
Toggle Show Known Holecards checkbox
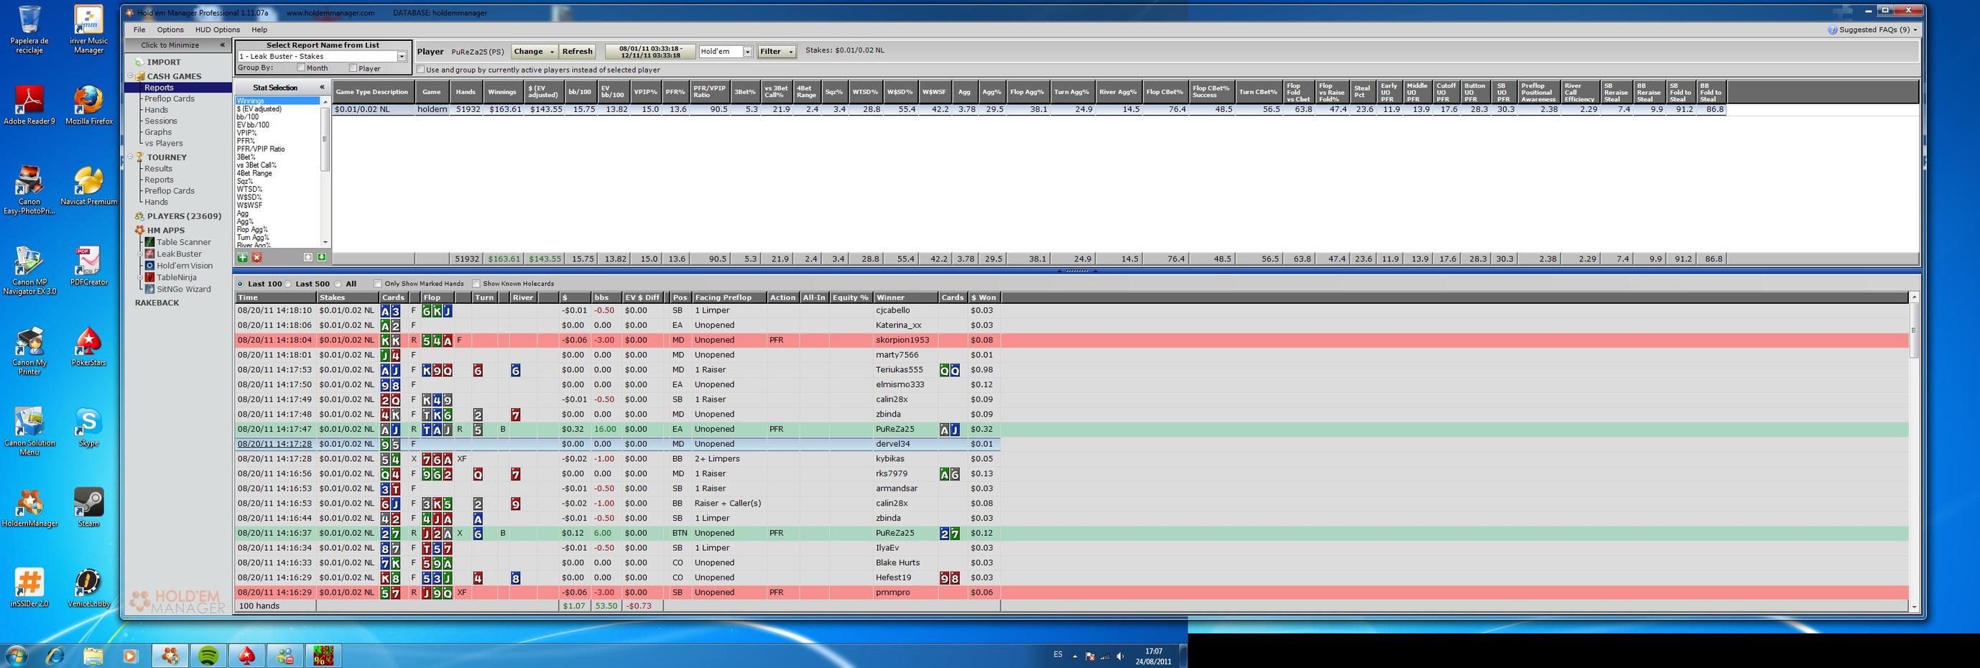point(476,284)
